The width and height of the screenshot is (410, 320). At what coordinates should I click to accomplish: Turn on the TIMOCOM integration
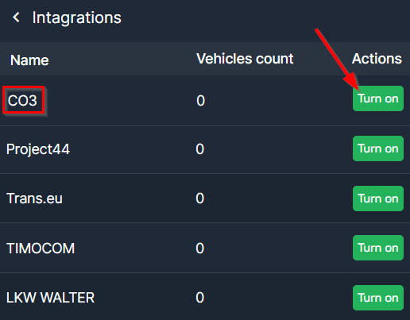coord(378,248)
